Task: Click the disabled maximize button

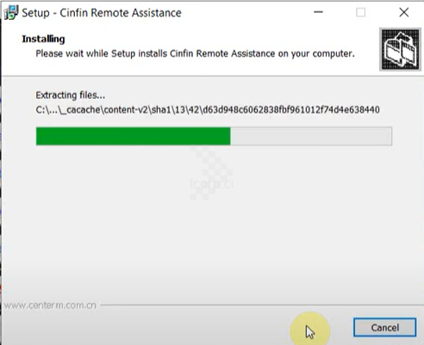Action: pyautogui.click(x=361, y=12)
